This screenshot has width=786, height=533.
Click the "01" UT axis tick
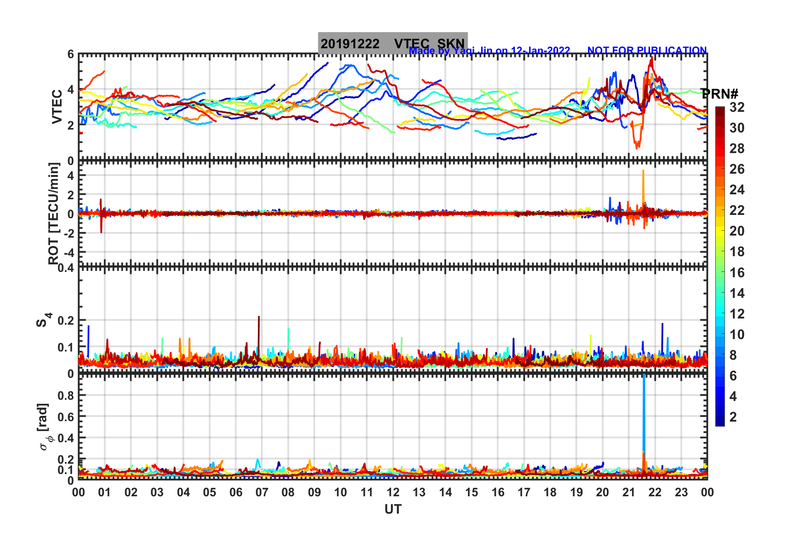[x=105, y=492]
